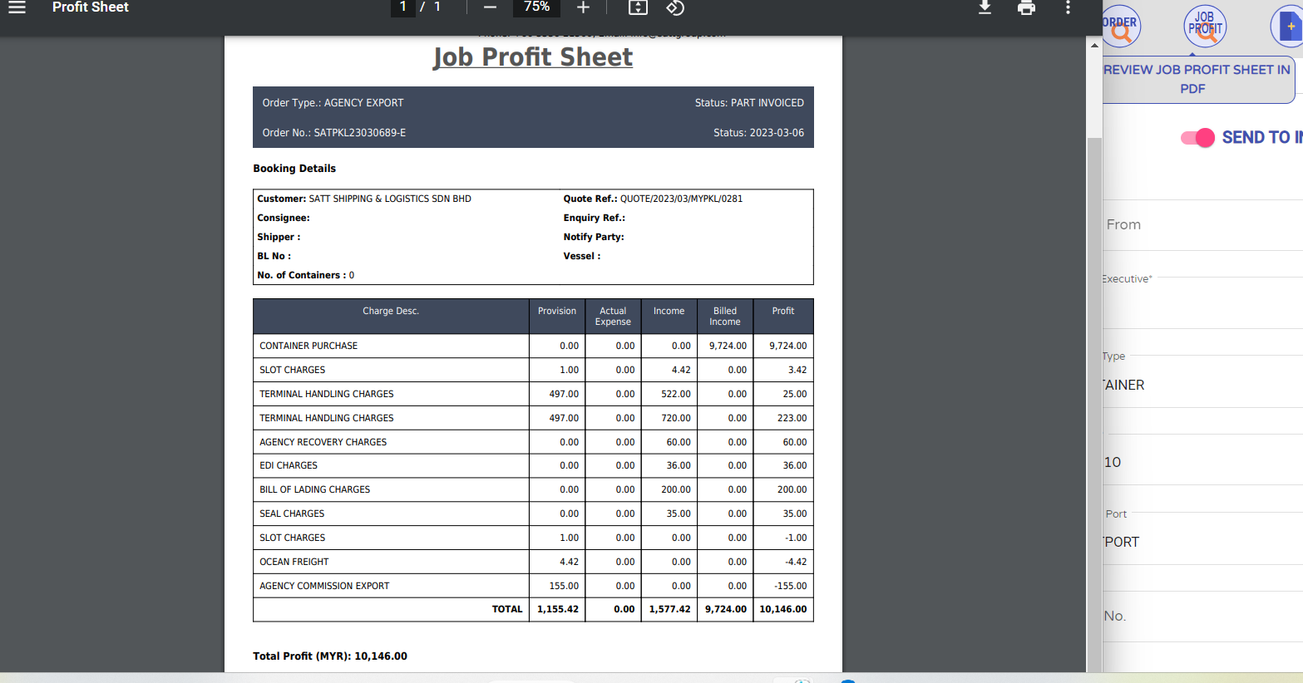The width and height of the screenshot is (1303, 683).
Task: Click the fit to page icon
Action: [638, 7]
